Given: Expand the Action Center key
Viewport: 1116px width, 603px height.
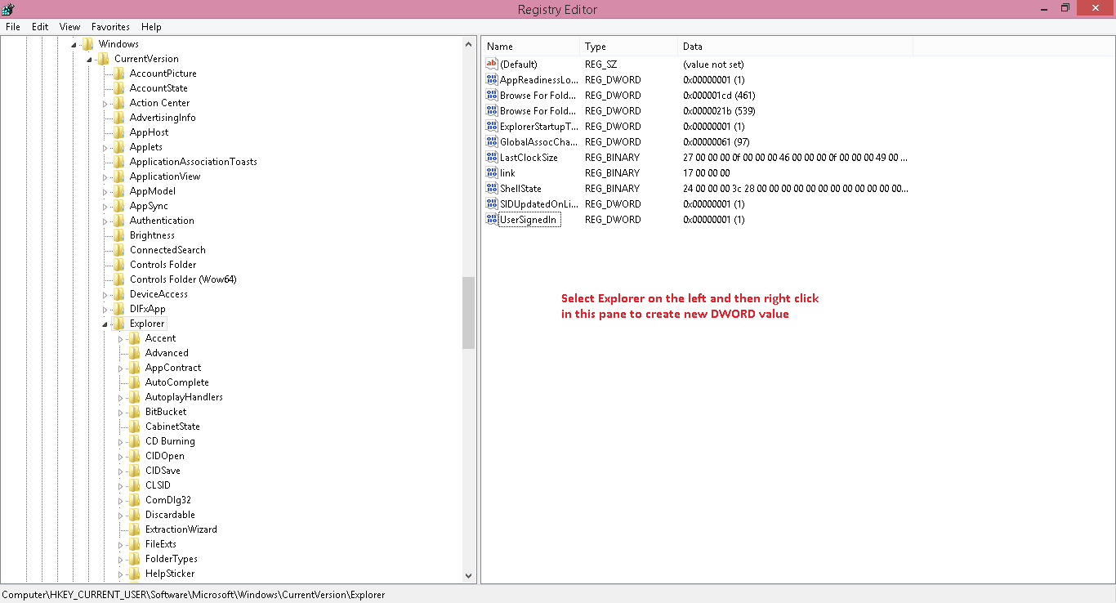Looking at the screenshot, I should coord(105,104).
